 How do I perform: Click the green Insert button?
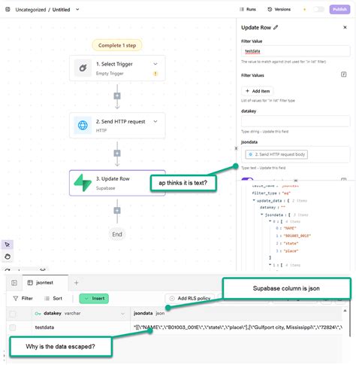(x=94, y=299)
